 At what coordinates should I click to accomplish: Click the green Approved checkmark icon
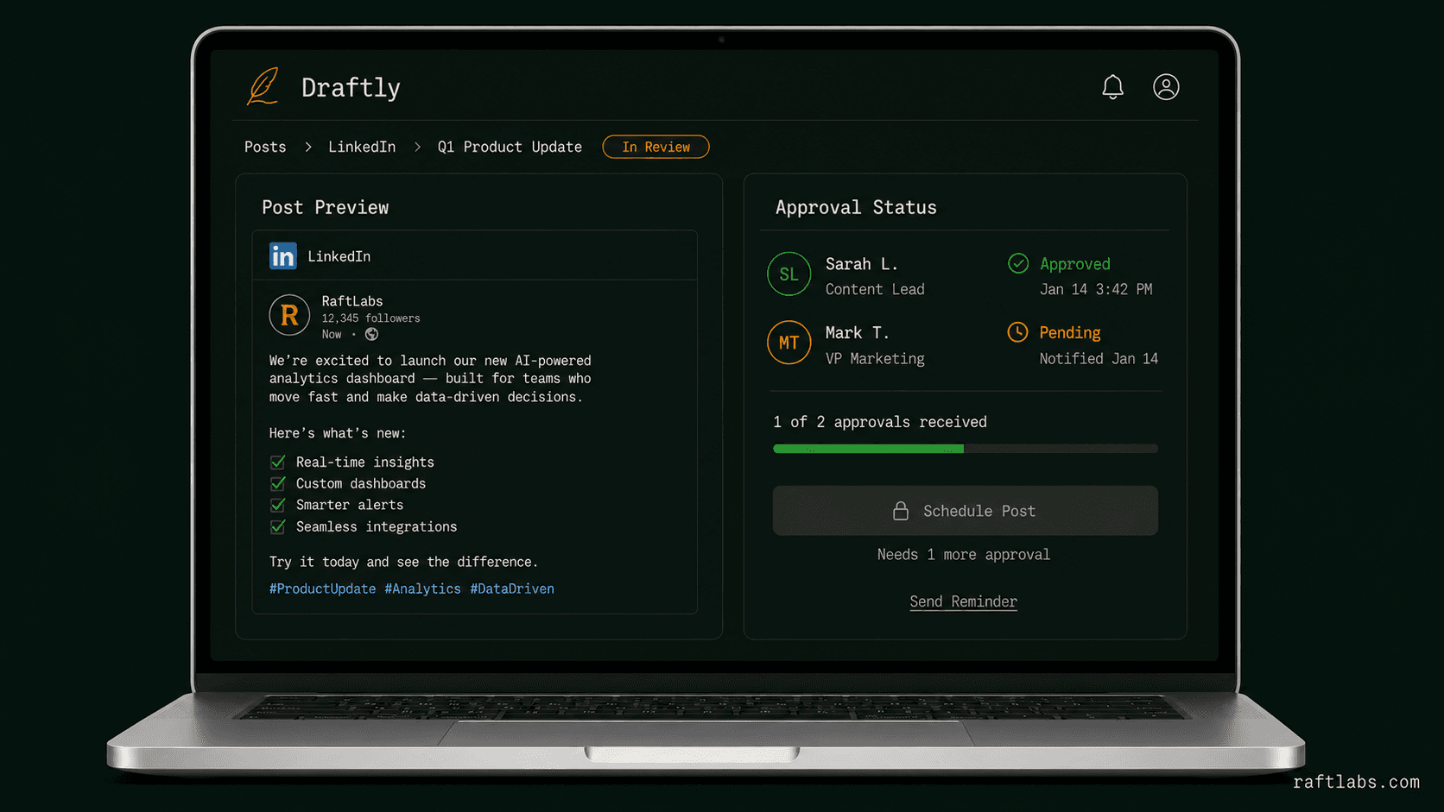click(1018, 263)
